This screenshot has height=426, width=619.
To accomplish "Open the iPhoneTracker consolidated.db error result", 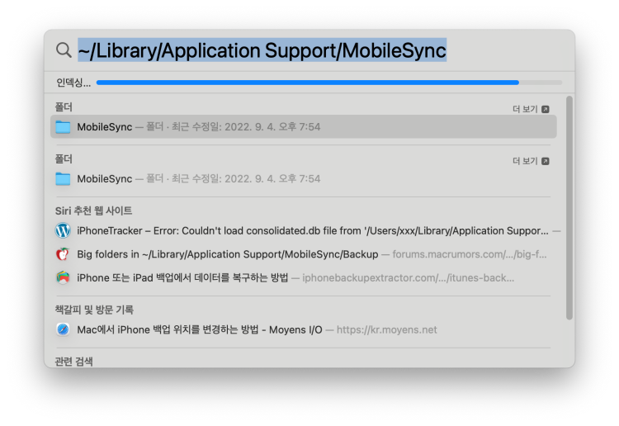I will (303, 230).
